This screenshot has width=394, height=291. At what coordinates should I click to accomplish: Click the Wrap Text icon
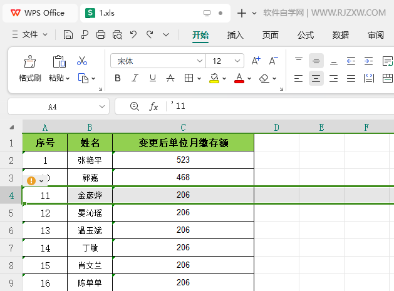click(x=387, y=61)
